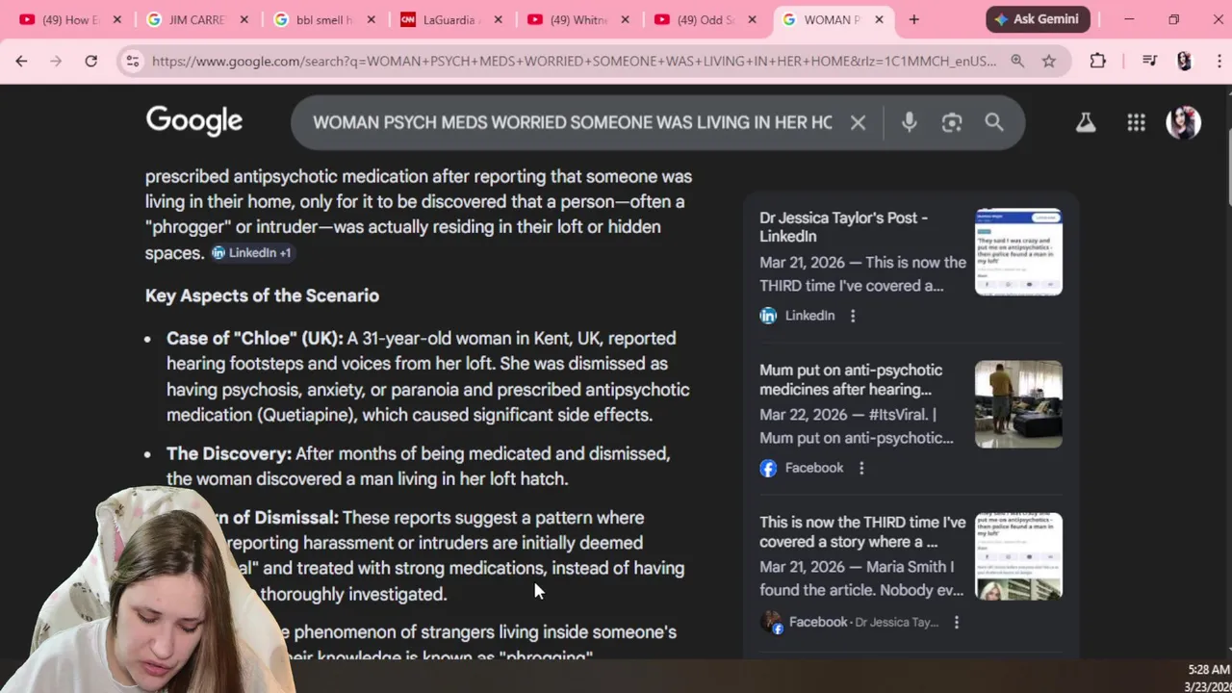Close the JIM CARRE tab
1232x693 pixels.
[x=244, y=19]
